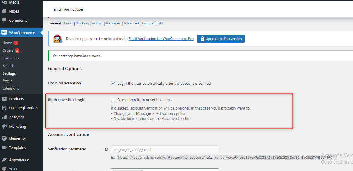The height and width of the screenshot is (171, 353).
Task: Open the Analytics menu label
Action: coord(16,117)
